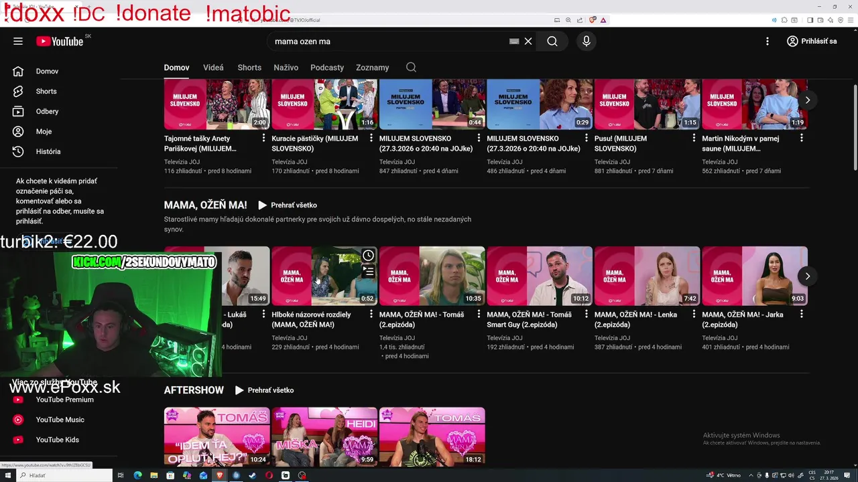Switch to the Naživo tab
The image size is (858, 482).
286,68
